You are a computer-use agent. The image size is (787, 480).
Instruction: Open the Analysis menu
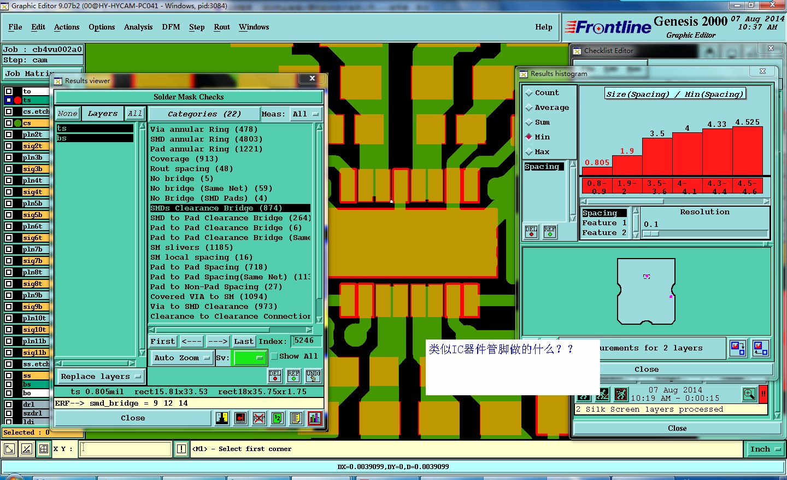coord(138,27)
